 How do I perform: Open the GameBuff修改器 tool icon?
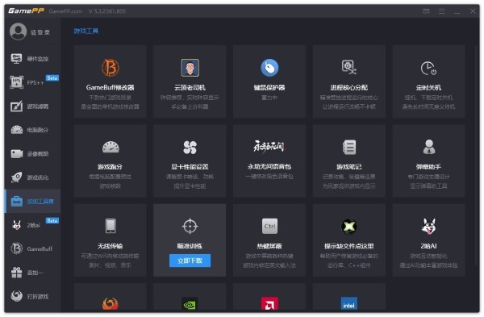click(111, 68)
